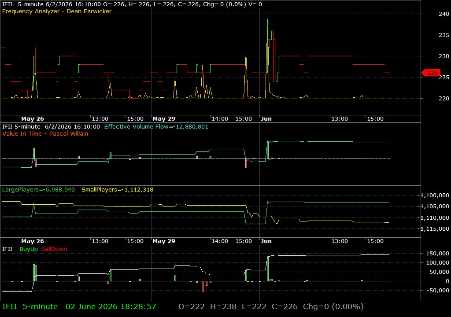This screenshot has height=317, width=451.
Task: Click the tall red SellDown bar on May 29
Action: (x=203, y=287)
